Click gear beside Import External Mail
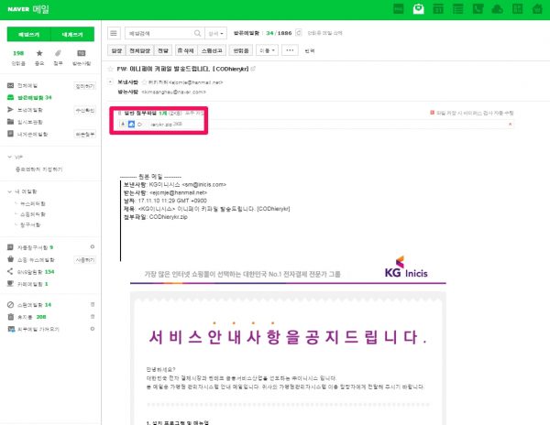 (x=93, y=329)
